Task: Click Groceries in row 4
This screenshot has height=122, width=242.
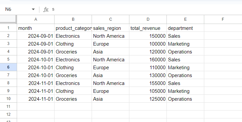Action: point(73,52)
